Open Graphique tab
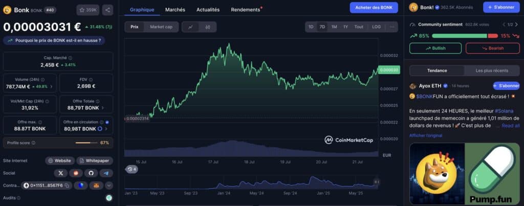This screenshot has width=524, height=206. coord(142,10)
